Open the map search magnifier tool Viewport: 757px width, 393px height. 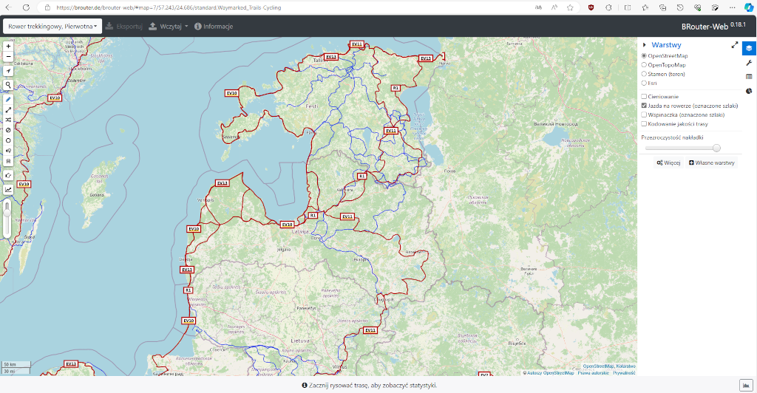(x=8, y=85)
